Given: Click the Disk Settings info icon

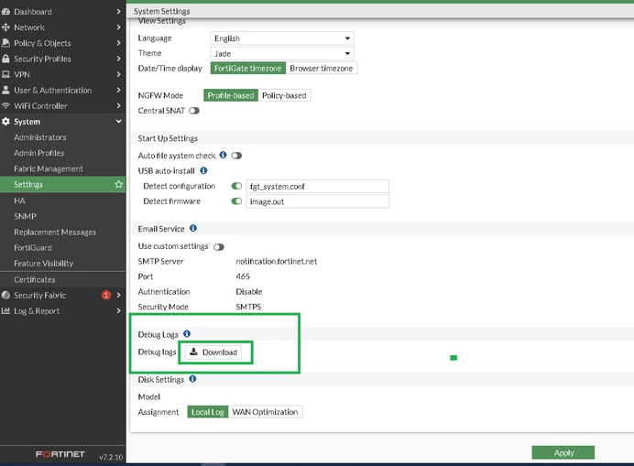Looking at the screenshot, I should pos(193,379).
